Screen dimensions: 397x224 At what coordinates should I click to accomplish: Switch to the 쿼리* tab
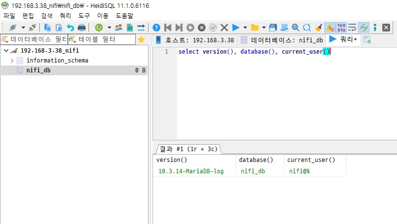343,39
